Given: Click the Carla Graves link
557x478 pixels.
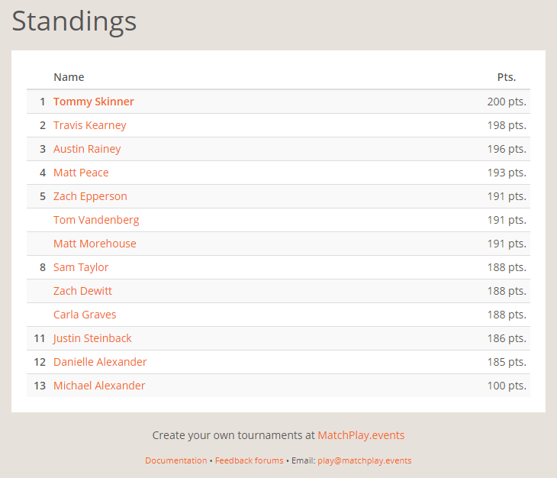Looking at the screenshot, I should click(x=85, y=315).
